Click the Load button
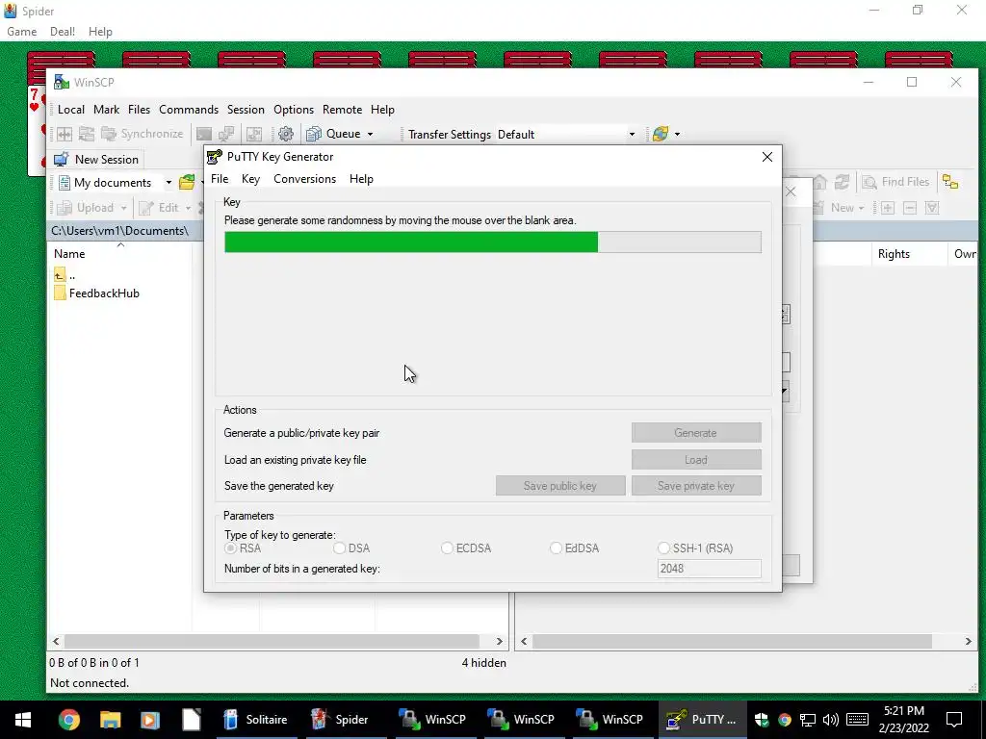 pos(696,460)
